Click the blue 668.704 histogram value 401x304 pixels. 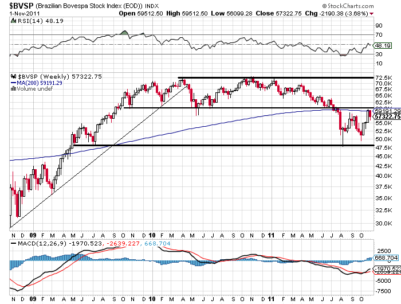click(x=158, y=243)
